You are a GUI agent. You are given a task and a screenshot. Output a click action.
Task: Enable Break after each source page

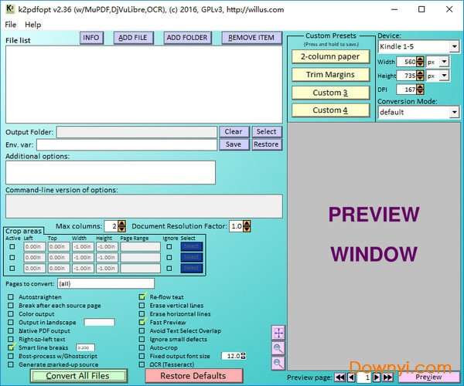[x=11, y=306]
